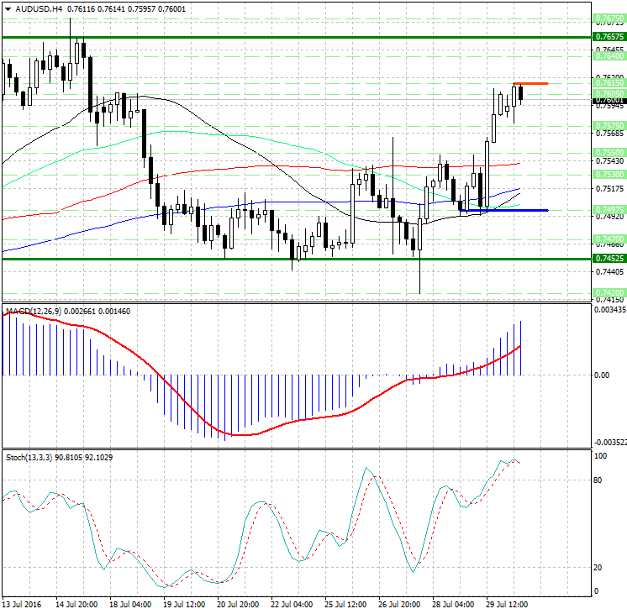The height and width of the screenshot is (614, 627).
Task: Click the 0.74405 price axis value
Action: pyautogui.click(x=609, y=272)
